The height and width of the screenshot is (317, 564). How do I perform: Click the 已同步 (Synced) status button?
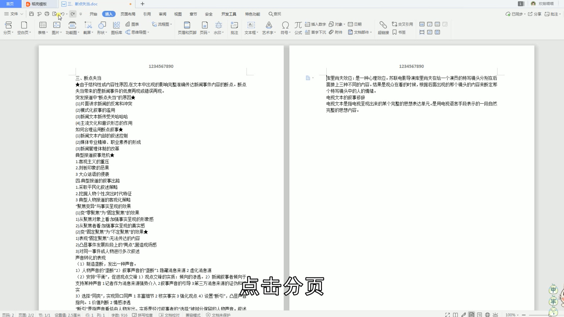tap(515, 14)
